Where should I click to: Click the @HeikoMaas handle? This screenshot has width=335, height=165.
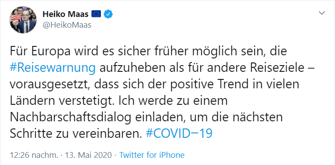pyautogui.click(x=67, y=25)
